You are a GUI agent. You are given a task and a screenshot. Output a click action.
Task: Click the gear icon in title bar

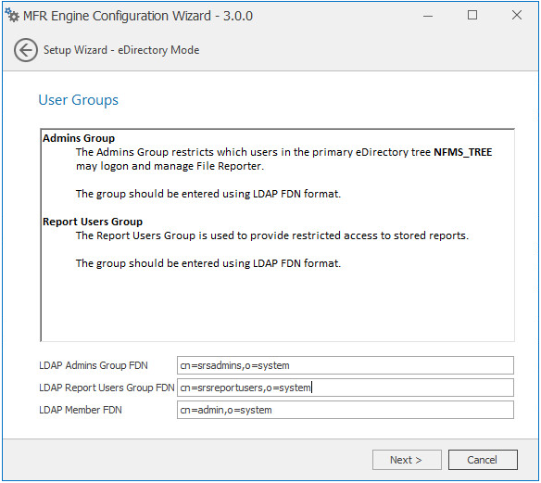click(x=12, y=15)
